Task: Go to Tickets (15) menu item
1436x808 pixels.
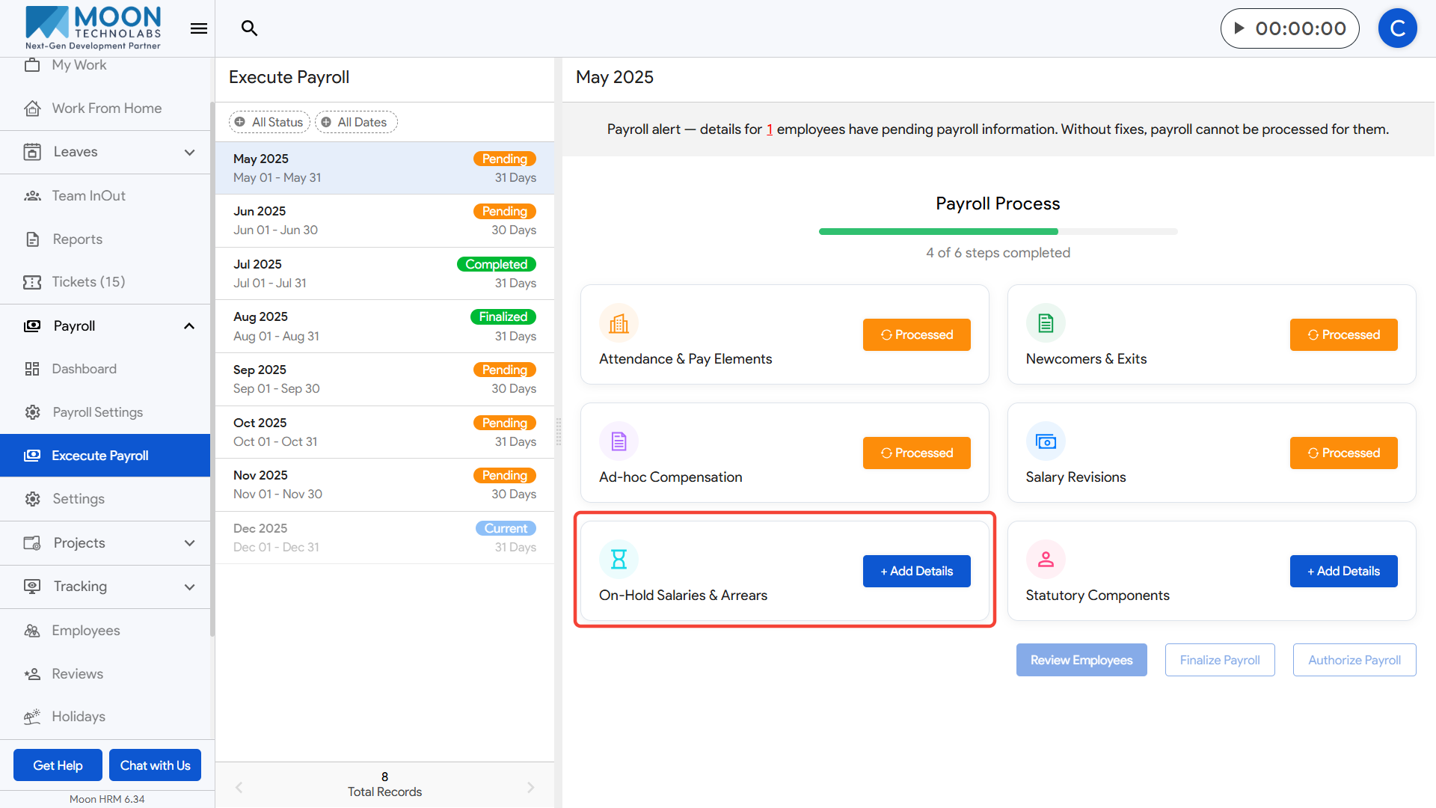Action: coord(88,282)
